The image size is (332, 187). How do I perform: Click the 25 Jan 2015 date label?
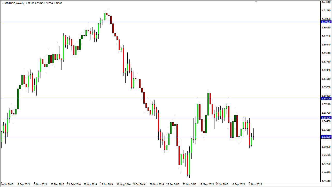[x=173, y=184]
